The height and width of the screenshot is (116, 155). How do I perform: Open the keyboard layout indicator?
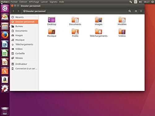[135, 2]
